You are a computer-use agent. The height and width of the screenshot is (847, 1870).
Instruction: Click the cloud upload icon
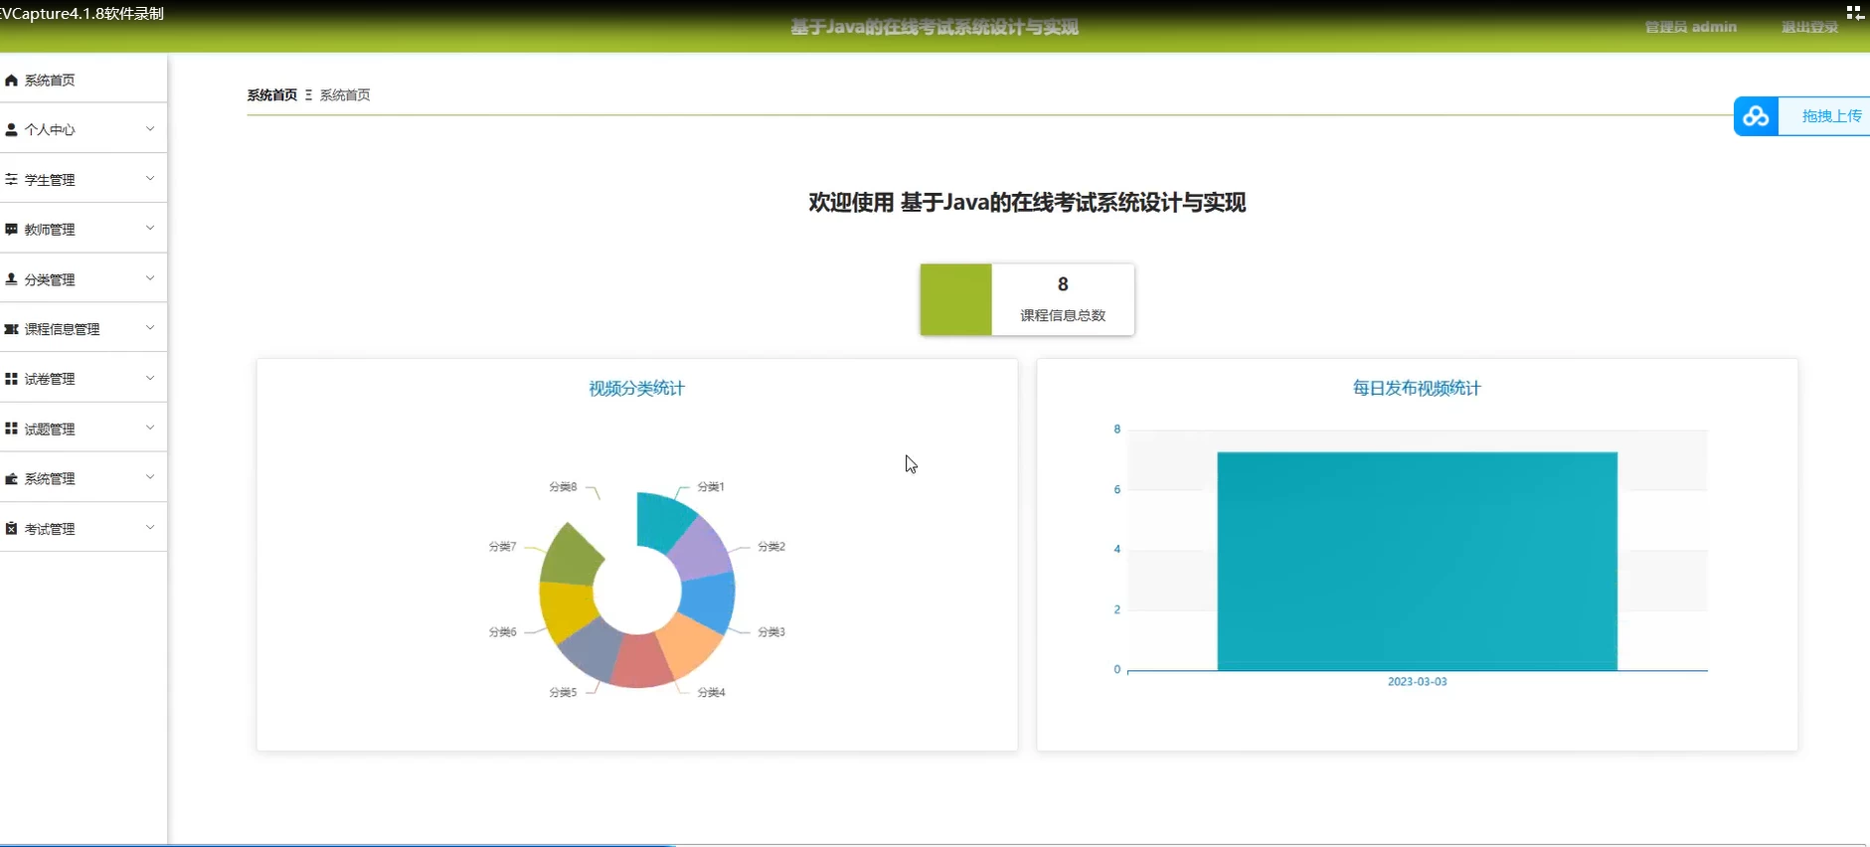click(x=1756, y=116)
